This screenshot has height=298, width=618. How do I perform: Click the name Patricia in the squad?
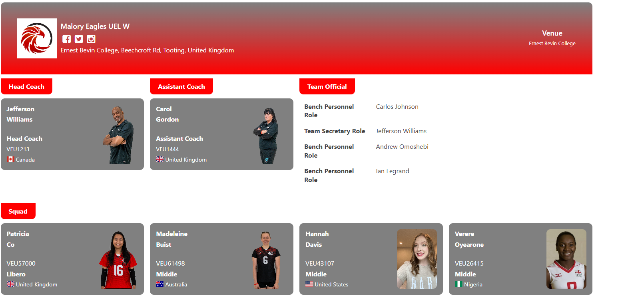click(x=18, y=234)
